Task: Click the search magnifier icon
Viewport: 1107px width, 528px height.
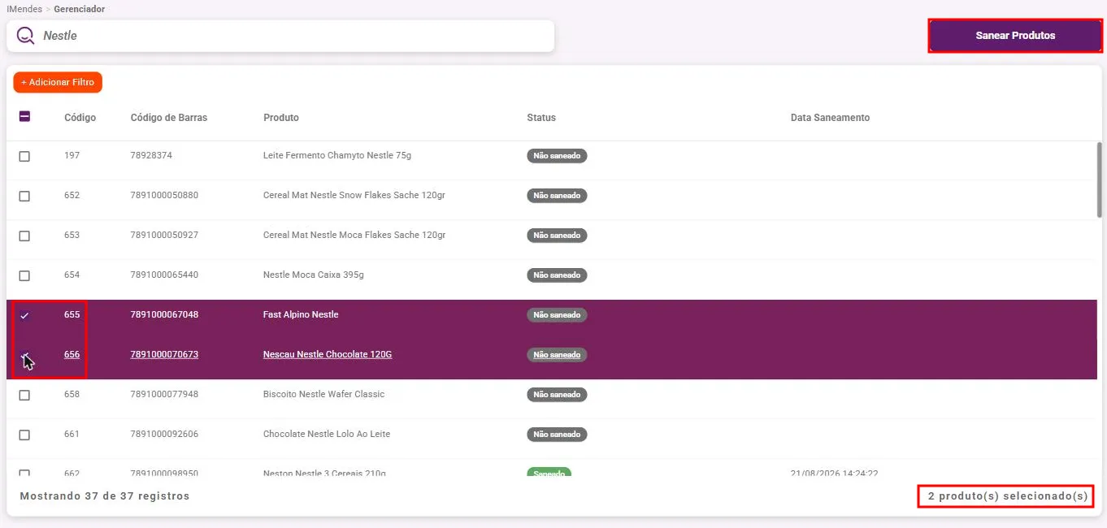Action: coord(26,36)
